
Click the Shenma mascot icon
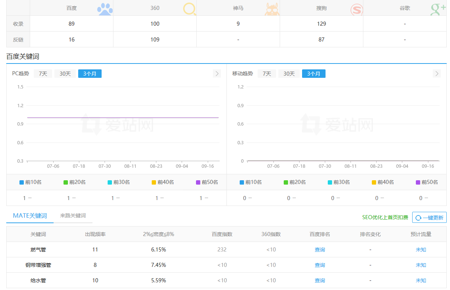click(x=272, y=9)
